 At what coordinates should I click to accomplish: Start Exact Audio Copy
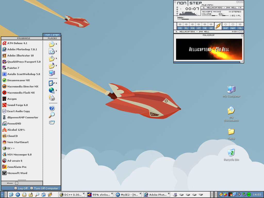[x=22, y=111]
